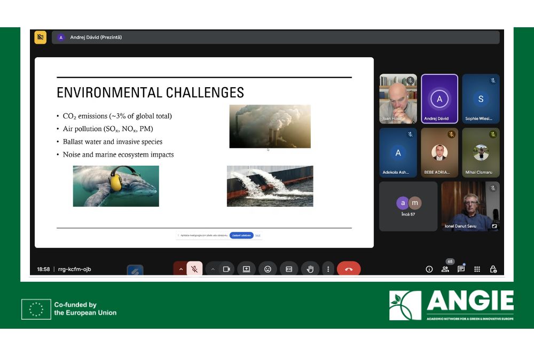Screen dimensions: 534x356
Task: Show the participants list panel
Action: 445,269
